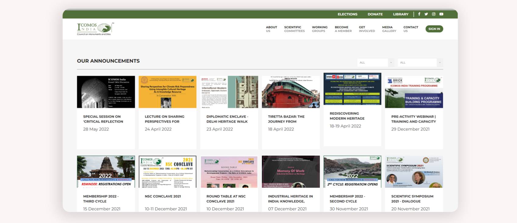Image resolution: width=517 pixels, height=223 pixels.
Task: Click the date 10-11 December 2021
Action: point(166,209)
